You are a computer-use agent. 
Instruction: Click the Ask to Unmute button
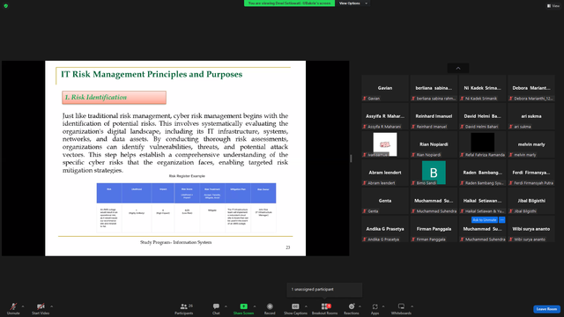[485, 219]
